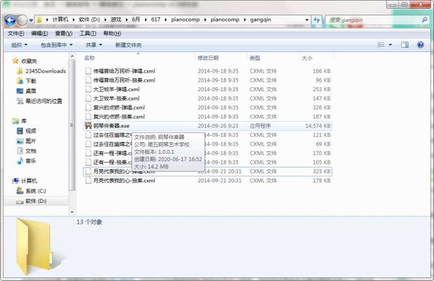Select the file 传福音给万民听-弹唱.cxml
The height and width of the screenshot is (281, 434).
(124, 71)
